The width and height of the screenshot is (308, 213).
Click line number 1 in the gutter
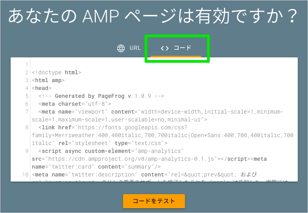pyautogui.click(x=26, y=64)
